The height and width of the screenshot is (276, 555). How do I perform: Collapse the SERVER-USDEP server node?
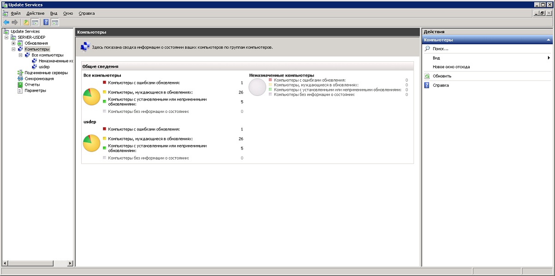(x=6, y=37)
